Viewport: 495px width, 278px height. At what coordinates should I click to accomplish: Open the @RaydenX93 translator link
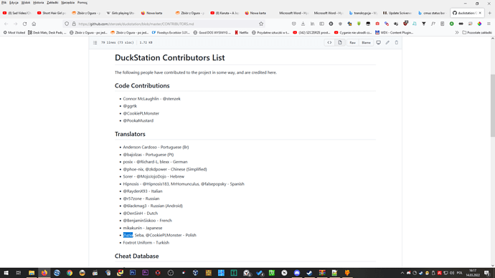coord(135,191)
